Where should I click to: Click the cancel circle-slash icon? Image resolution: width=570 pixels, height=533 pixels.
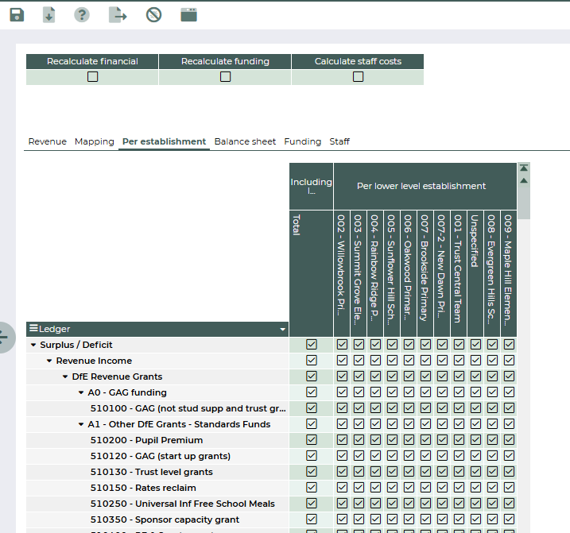[x=154, y=15]
